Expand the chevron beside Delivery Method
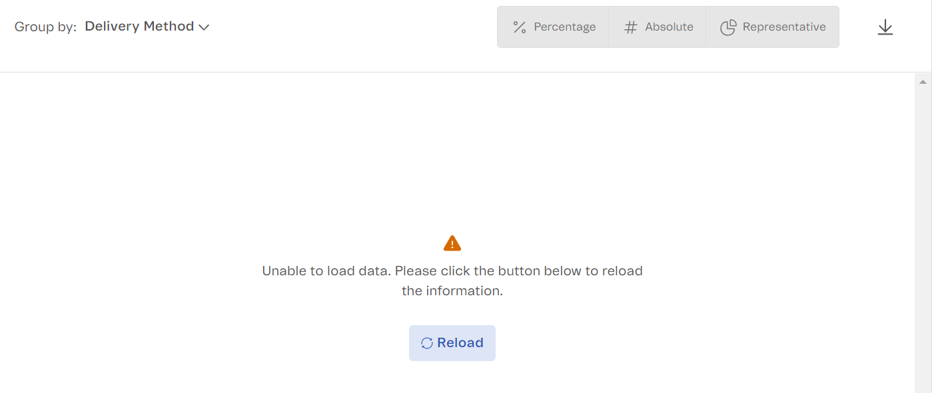 point(204,27)
